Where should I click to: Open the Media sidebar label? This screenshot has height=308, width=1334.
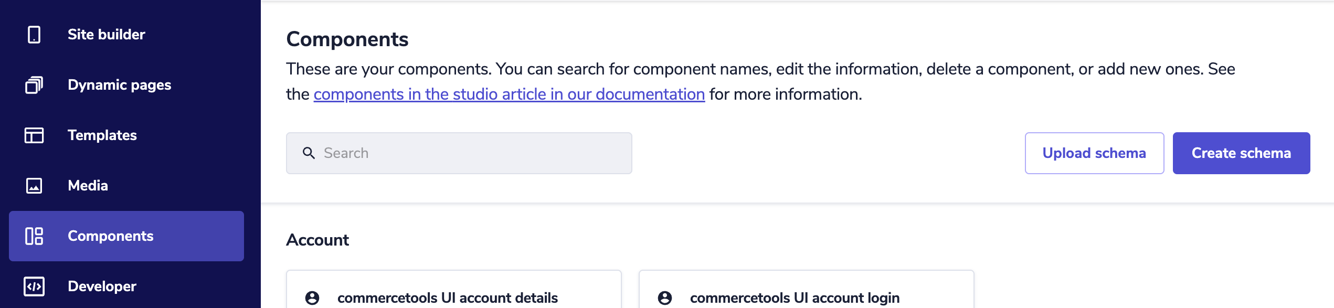tap(88, 186)
